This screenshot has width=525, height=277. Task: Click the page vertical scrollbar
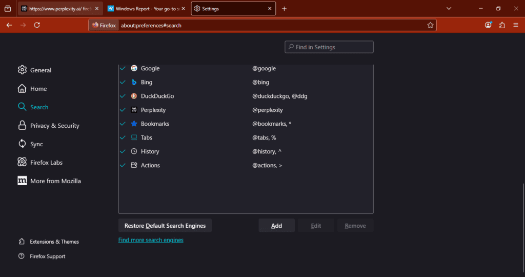click(x=523, y=228)
